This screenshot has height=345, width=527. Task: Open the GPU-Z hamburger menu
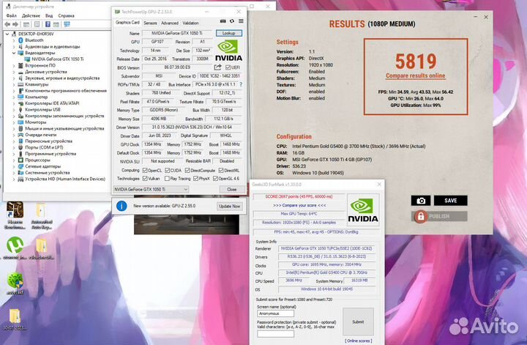241,21
